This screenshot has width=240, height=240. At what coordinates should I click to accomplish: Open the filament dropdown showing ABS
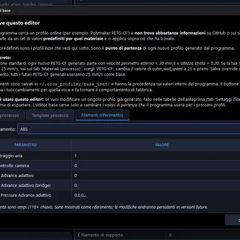point(129,129)
